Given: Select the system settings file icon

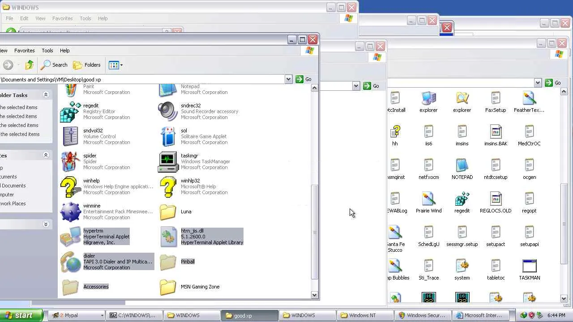Looking at the screenshot, I should point(462,270).
